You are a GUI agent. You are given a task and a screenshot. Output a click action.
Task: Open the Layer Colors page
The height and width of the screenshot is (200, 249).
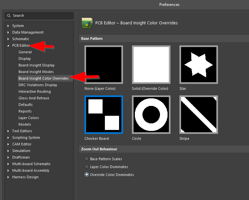(x=28, y=118)
